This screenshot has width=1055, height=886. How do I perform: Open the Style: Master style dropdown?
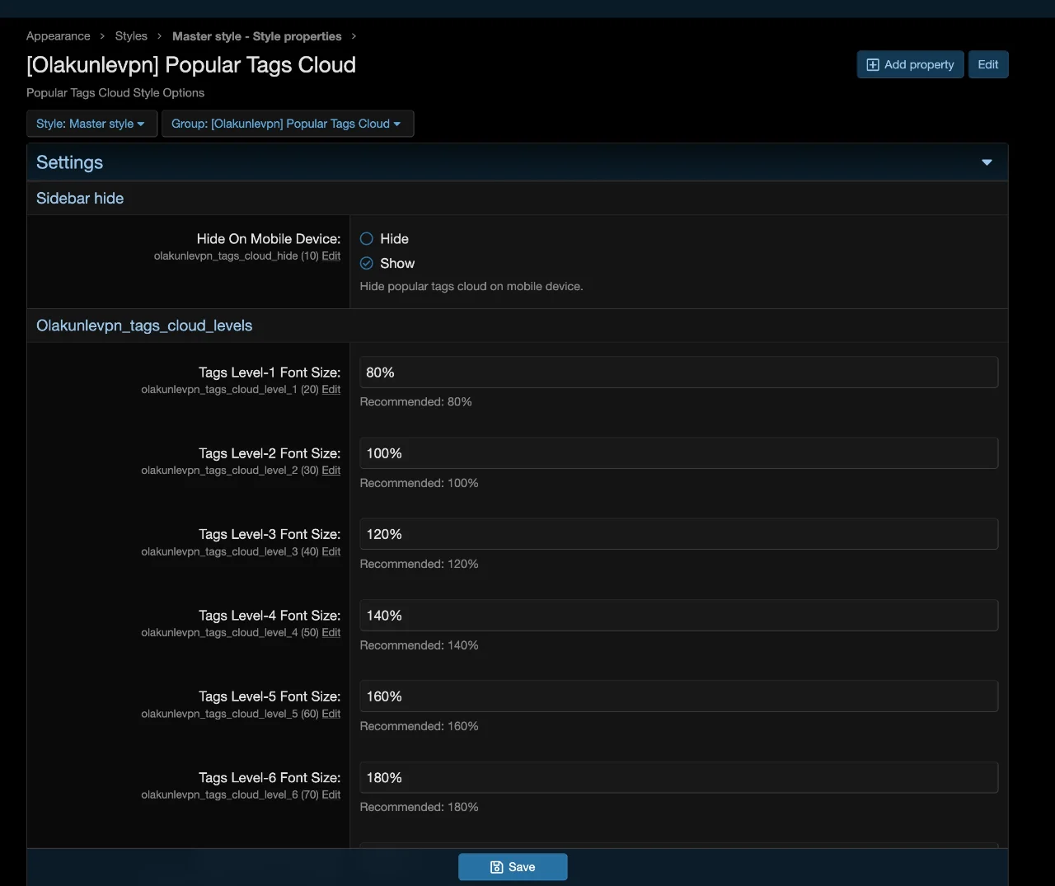point(91,124)
